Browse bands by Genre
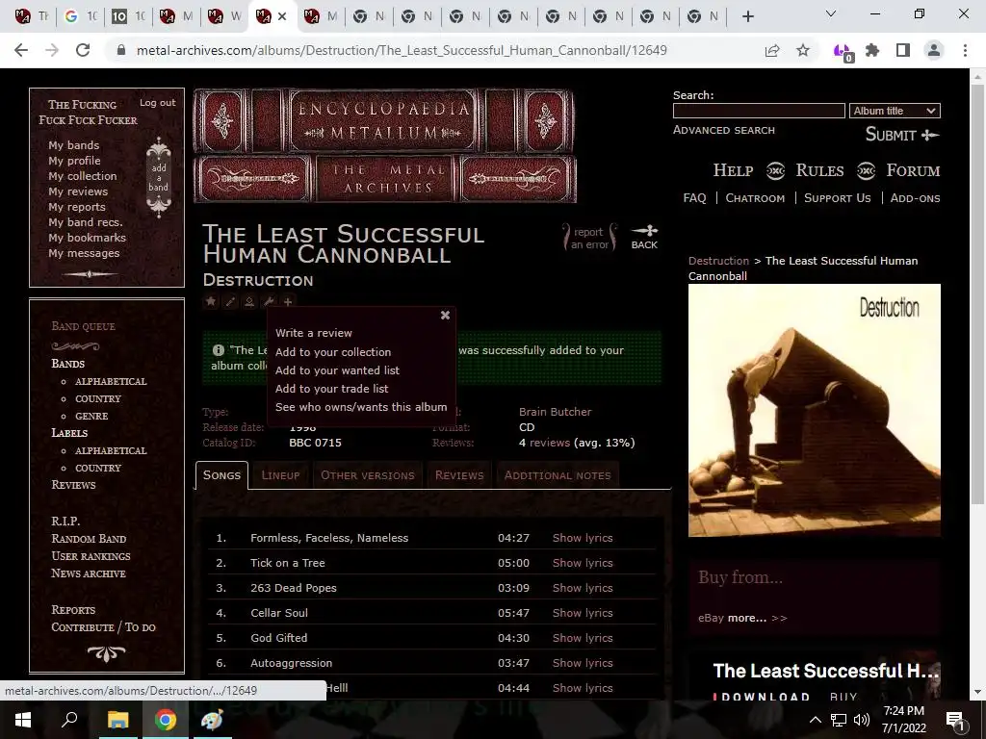 [x=91, y=416]
